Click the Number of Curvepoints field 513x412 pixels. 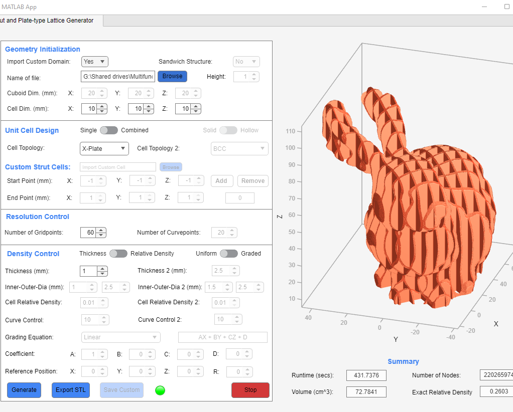224,233
